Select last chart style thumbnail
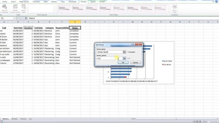This screenshot has height=123, width=219. coord(160,9)
